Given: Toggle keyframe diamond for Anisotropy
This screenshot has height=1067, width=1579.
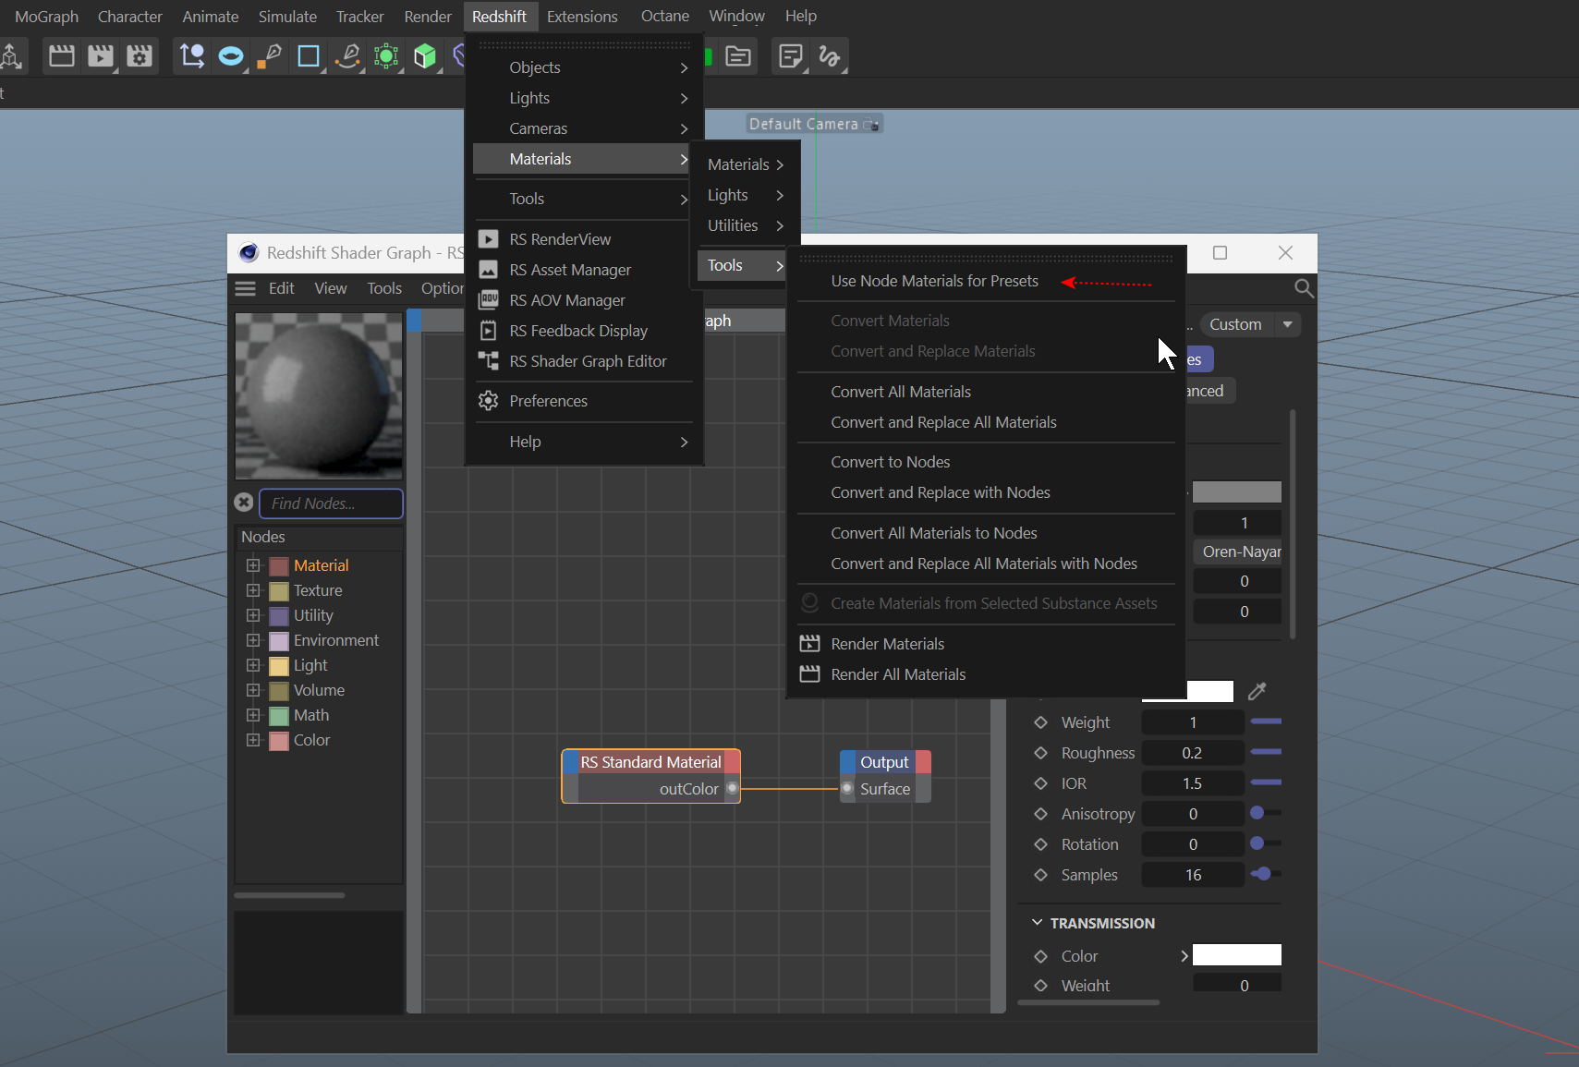Looking at the screenshot, I should 1041,814.
